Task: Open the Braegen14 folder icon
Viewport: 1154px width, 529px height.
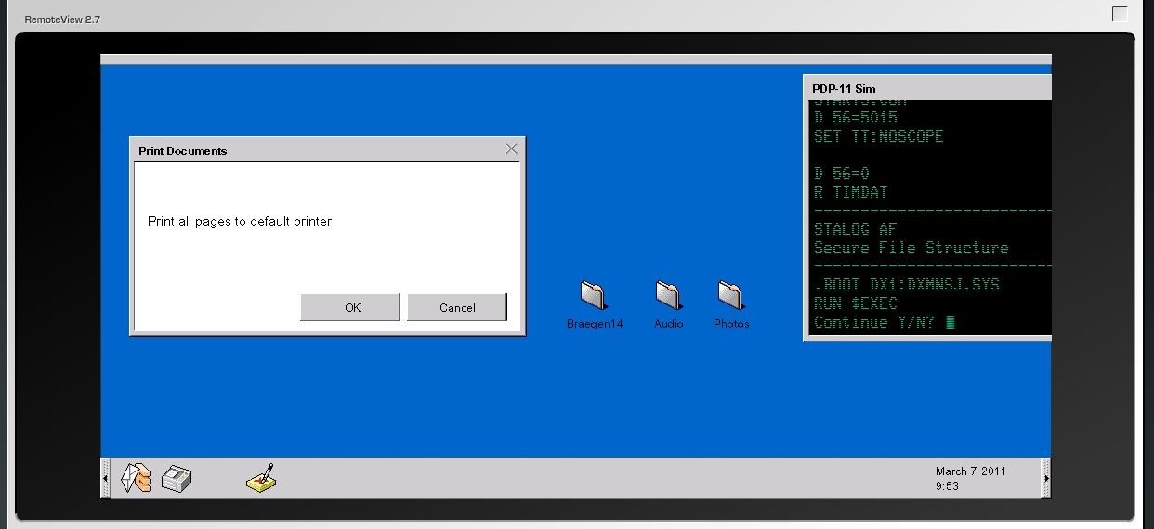Action: [594, 295]
